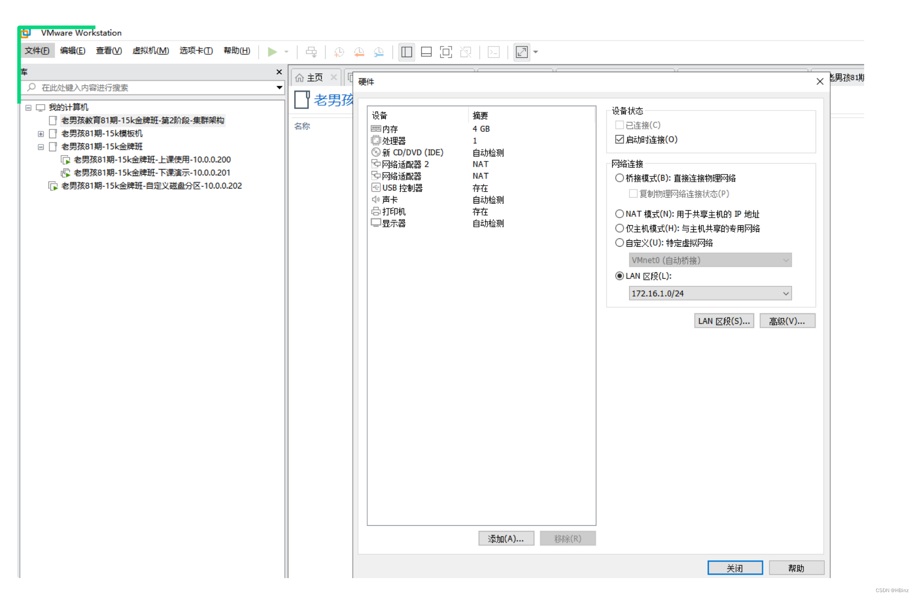Click the 高级(V)... button
Image resolution: width=916 pixels, height=597 pixels.
(787, 321)
